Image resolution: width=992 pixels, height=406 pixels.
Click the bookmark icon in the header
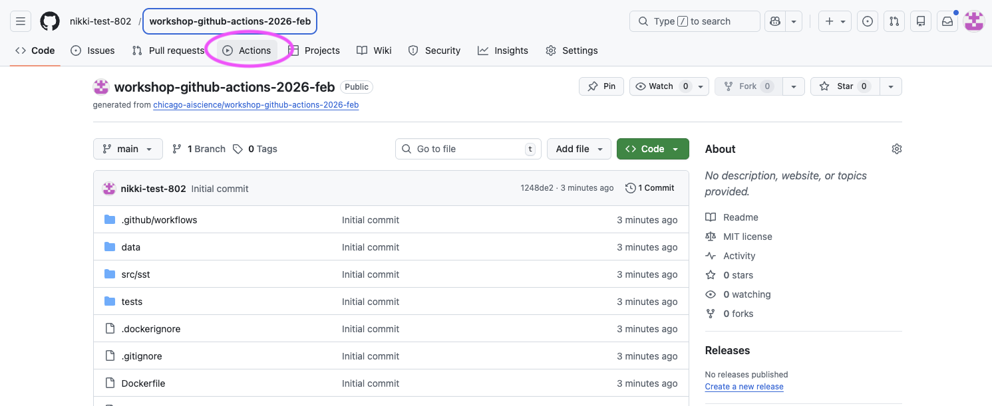pyautogui.click(x=920, y=21)
